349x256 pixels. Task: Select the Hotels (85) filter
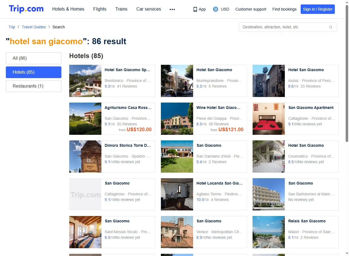[x=34, y=72]
